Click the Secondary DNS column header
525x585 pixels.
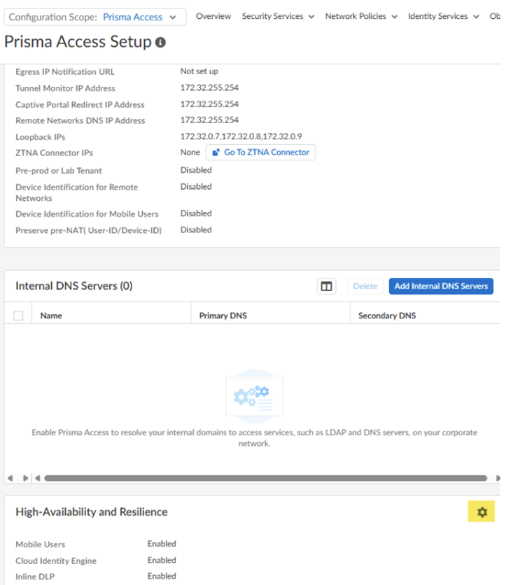point(387,316)
